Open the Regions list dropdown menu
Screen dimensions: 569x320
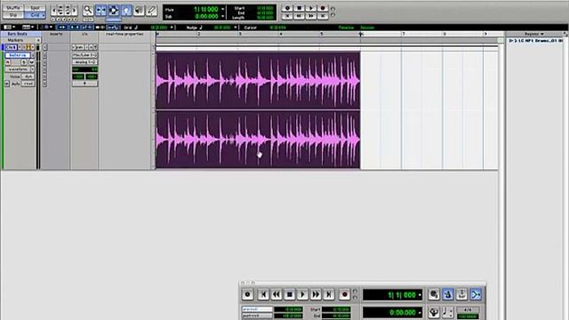[x=533, y=34]
